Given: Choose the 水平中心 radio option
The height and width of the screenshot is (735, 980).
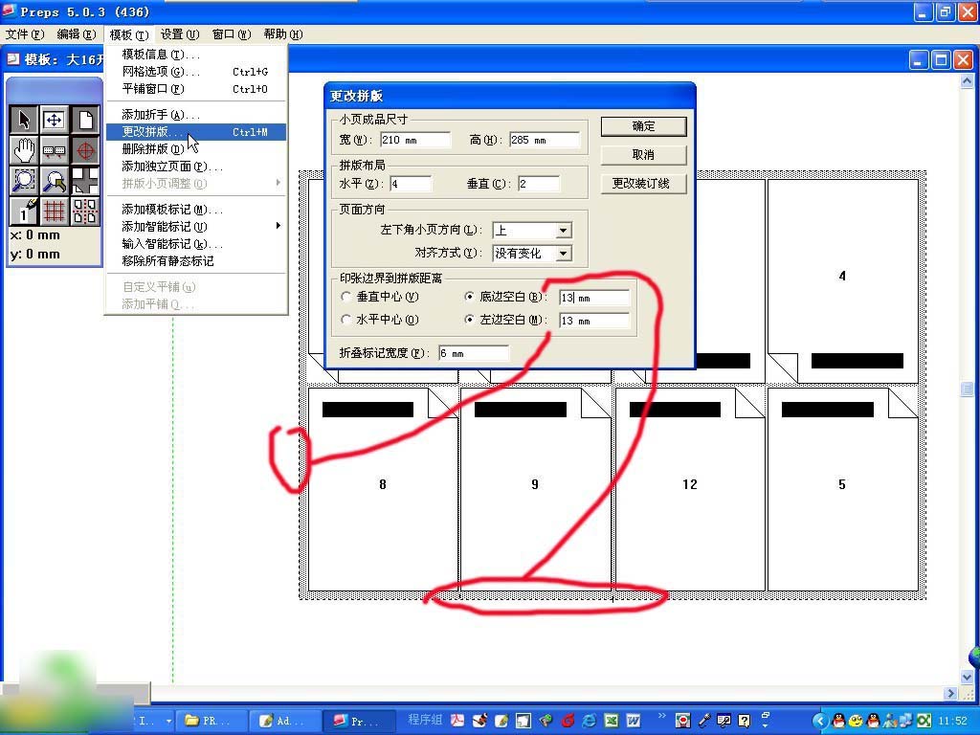Looking at the screenshot, I should point(346,320).
